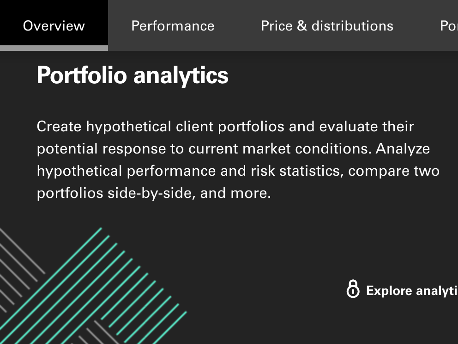This screenshot has height=344, width=458.
Task: Click the words 'compare two' in the paragraph
Action: point(394,171)
